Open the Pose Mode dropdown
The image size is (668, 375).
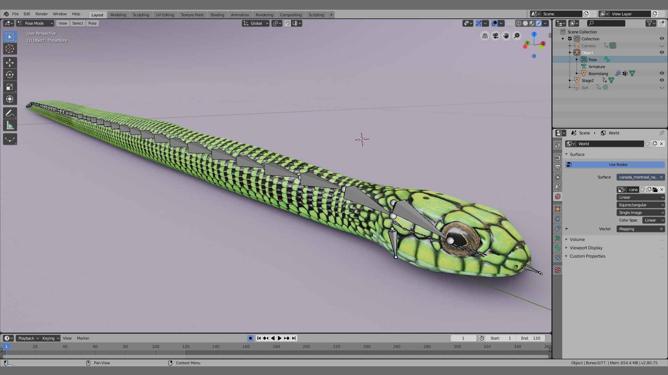point(35,23)
